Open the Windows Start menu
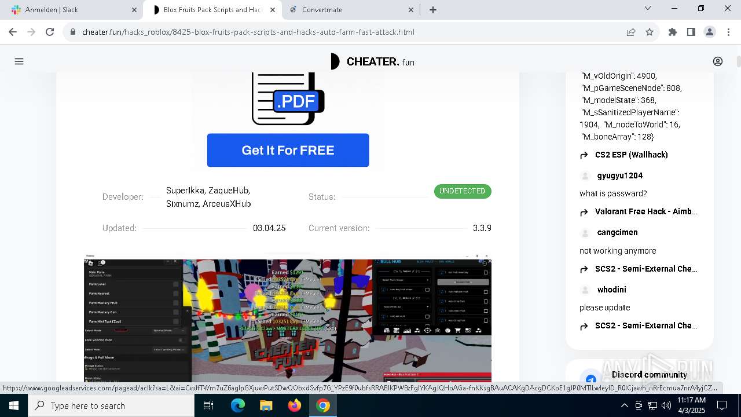The image size is (741, 417). (x=13, y=405)
